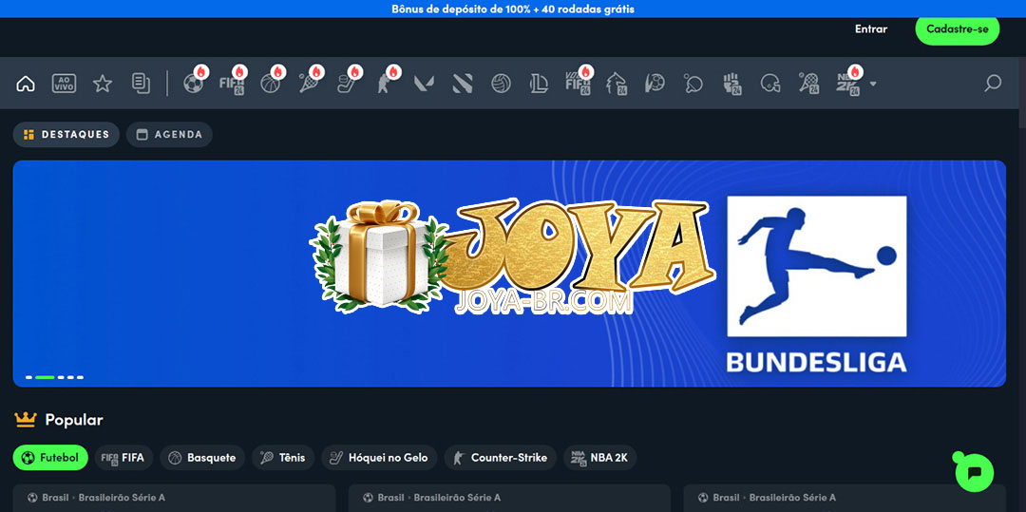Select the NBA 2K24 icon in top bar

pyautogui.click(x=848, y=84)
